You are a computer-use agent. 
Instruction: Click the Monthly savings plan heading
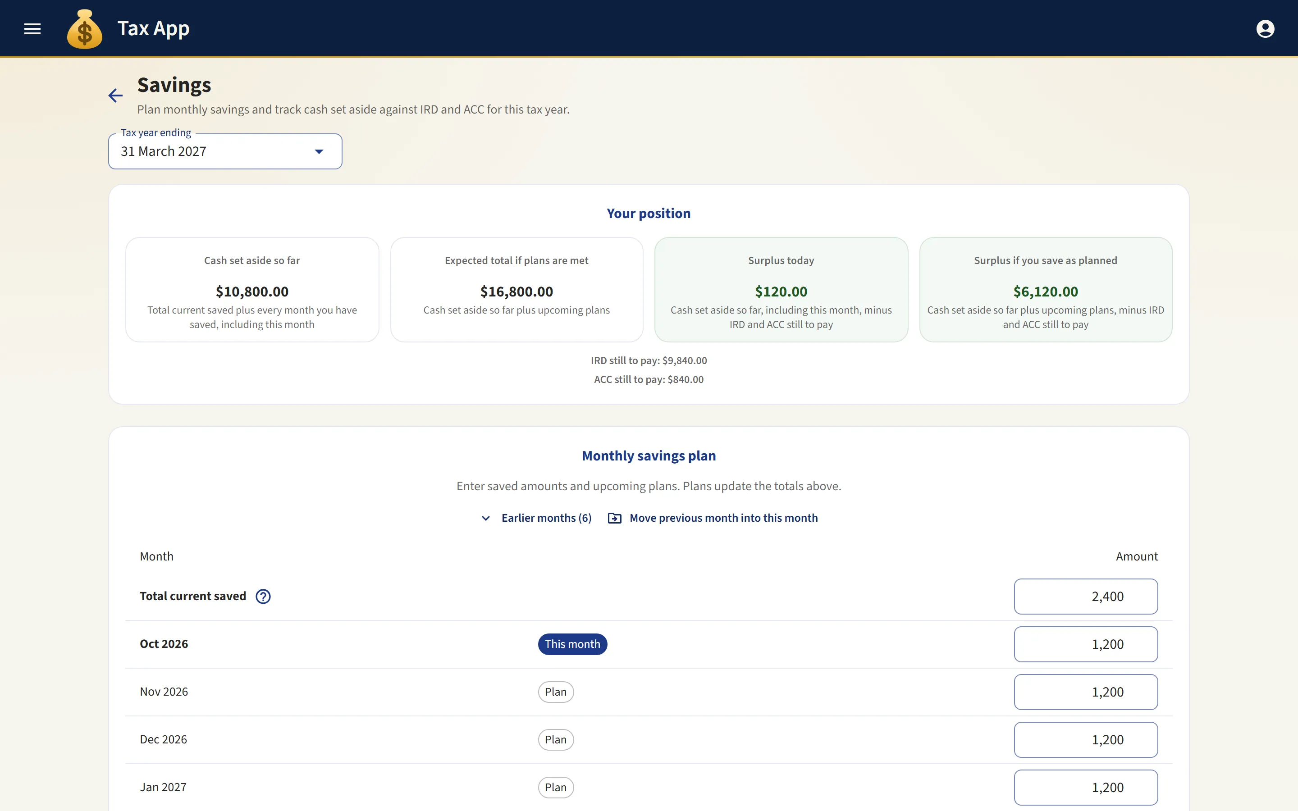[649, 456]
